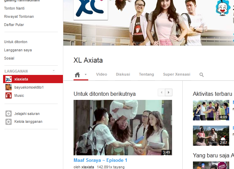234x169 pixels.
Task: Open Langganan saya in sidebar
Action: click(18, 50)
